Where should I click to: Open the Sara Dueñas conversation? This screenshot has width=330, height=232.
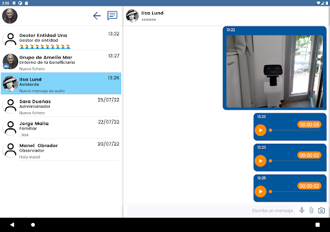click(x=61, y=106)
